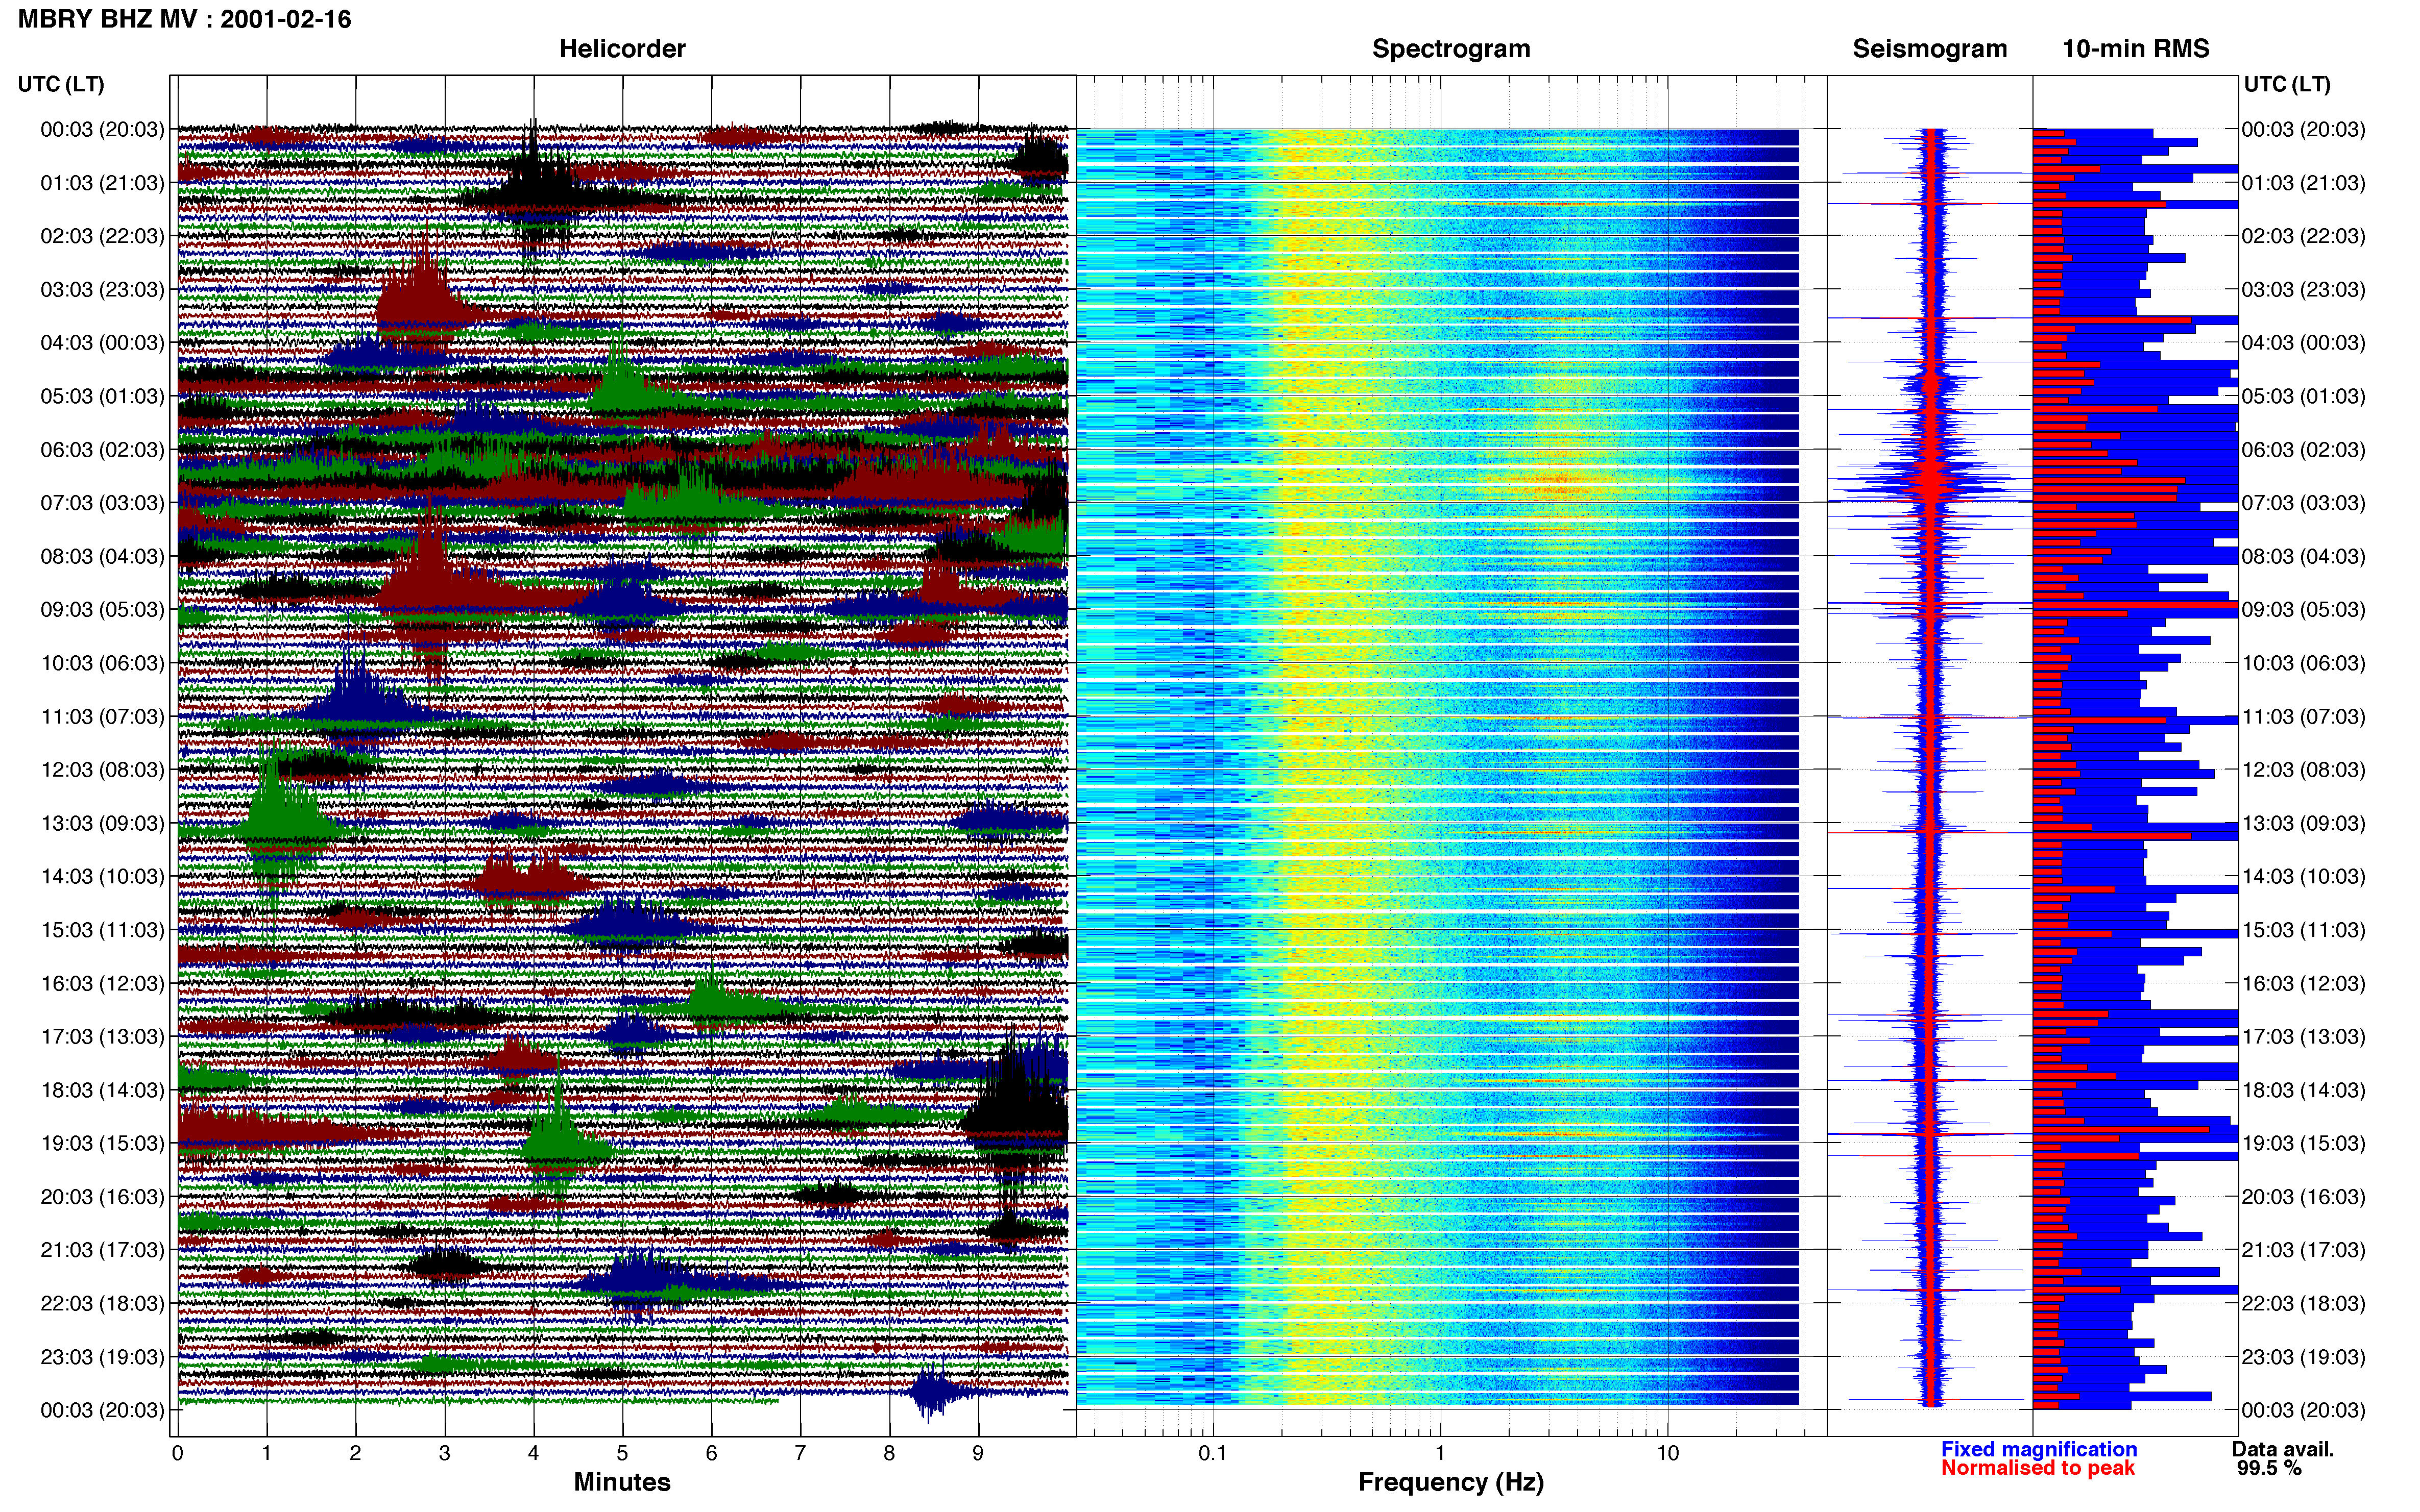
Task: Click the right time label '18:03 (14:03)'
Action: click(x=2304, y=1090)
